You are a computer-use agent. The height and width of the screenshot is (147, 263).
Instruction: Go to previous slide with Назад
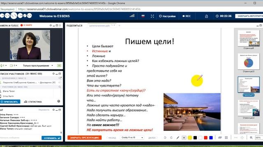point(111,138)
